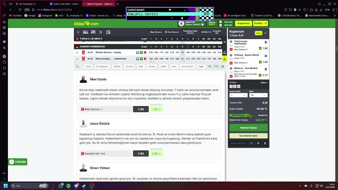Open the YouTube bookmark

tap(15, 16)
